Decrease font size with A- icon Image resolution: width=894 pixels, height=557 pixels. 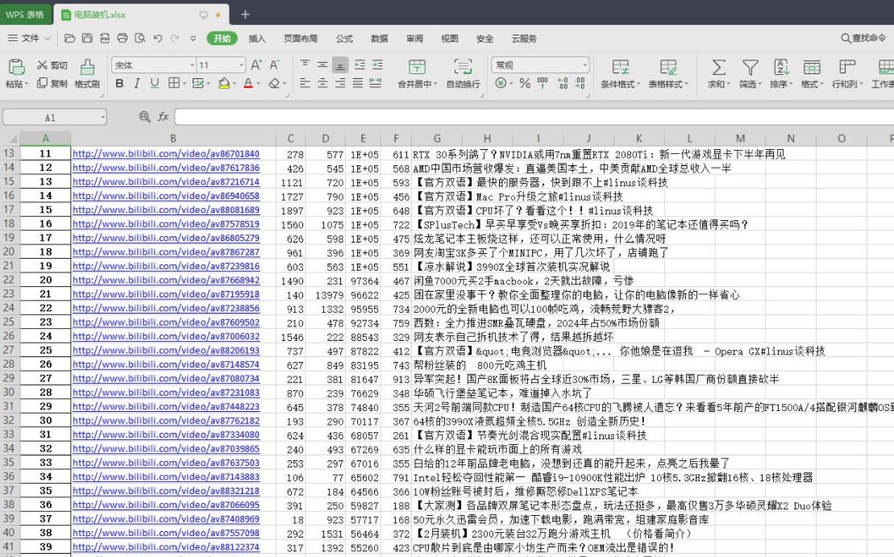pos(275,65)
